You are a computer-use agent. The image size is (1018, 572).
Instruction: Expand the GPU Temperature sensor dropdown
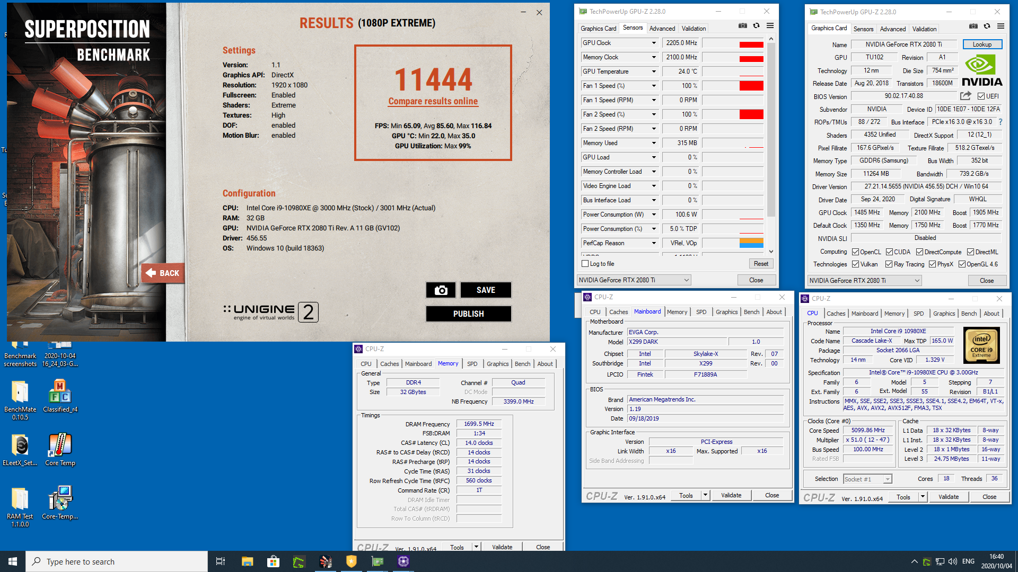click(x=654, y=71)
